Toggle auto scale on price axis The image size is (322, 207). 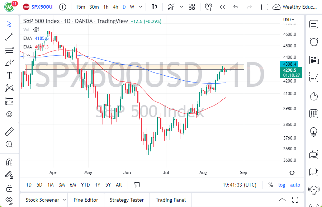click(295, 185)
